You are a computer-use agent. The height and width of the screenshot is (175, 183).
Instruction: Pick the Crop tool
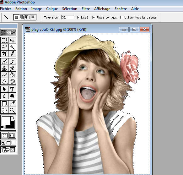[4, 54]
